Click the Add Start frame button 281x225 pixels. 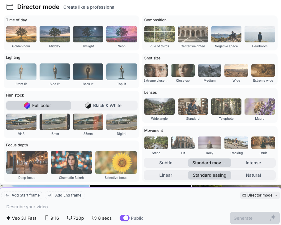(x=22, y=195)
